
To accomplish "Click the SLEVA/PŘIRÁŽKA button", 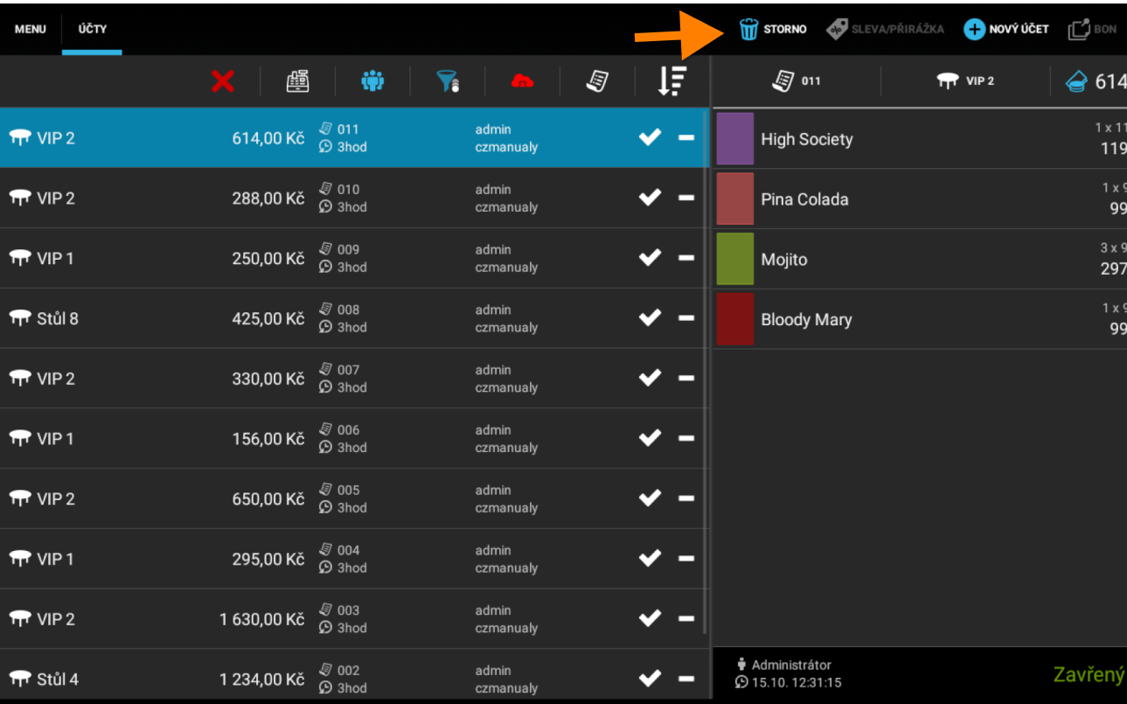I will pyautogui.click(x=886, y=29).
